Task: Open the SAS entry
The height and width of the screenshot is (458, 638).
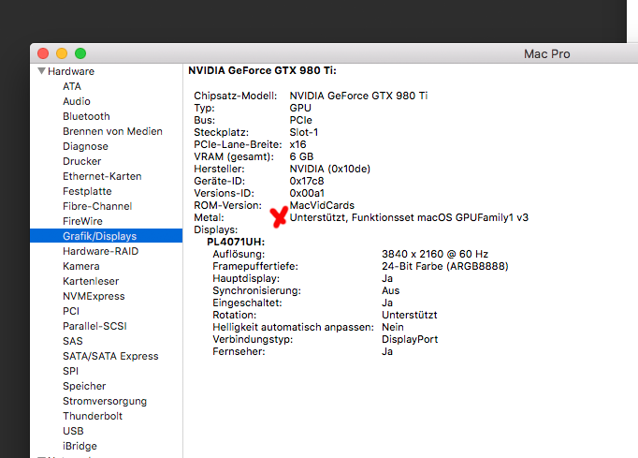Action: tap(72, 341)
